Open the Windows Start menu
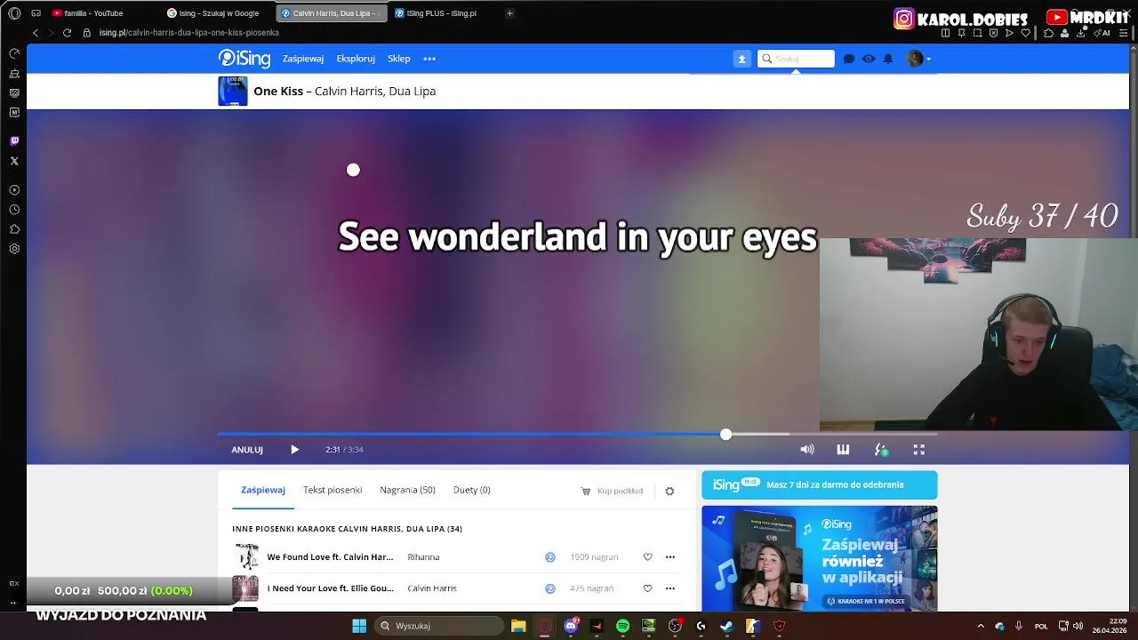 (x=359, y=626)
